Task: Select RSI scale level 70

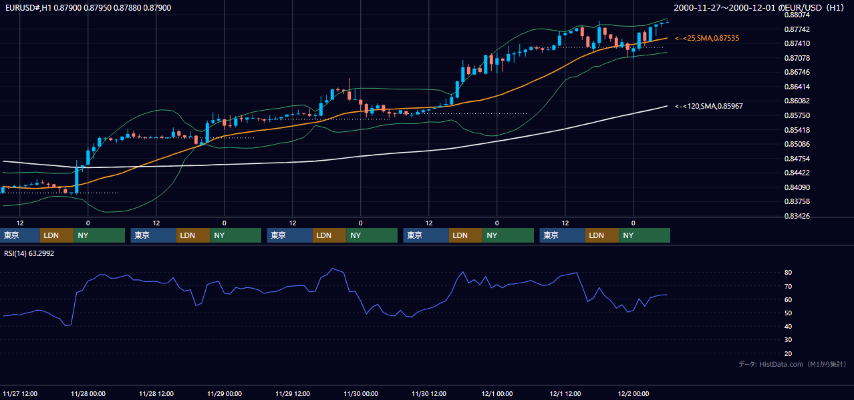Action: (x=789, y=286)
